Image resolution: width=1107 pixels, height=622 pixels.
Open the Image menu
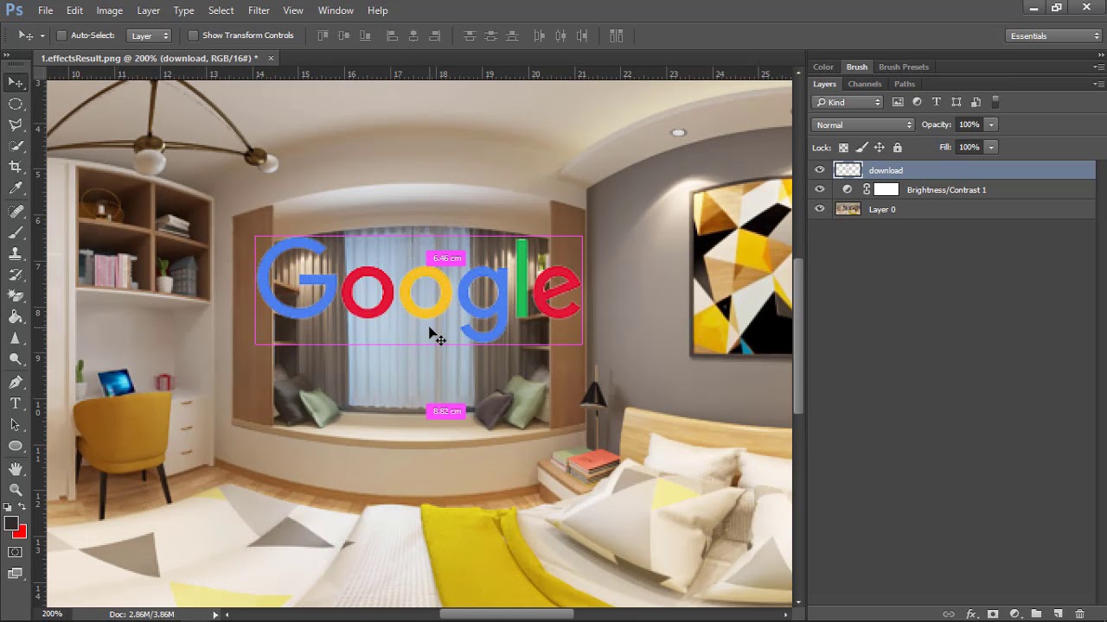109,10
